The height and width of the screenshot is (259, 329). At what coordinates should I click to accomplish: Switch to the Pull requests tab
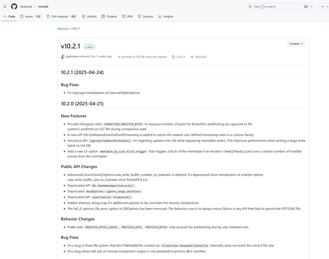tap(61, 16)
